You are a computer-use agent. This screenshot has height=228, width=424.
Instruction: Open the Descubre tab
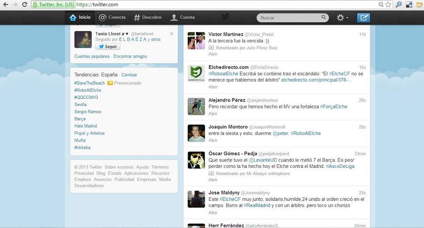tap(148, 17)
